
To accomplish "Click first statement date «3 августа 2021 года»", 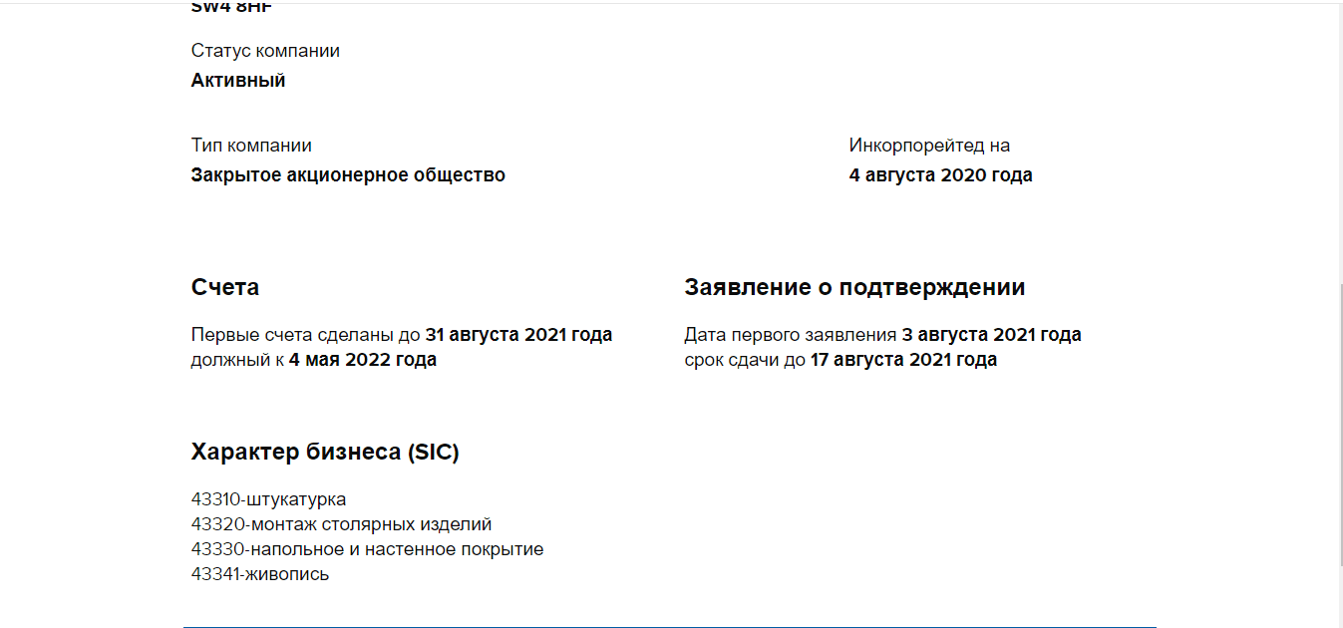I will [991, 335].
